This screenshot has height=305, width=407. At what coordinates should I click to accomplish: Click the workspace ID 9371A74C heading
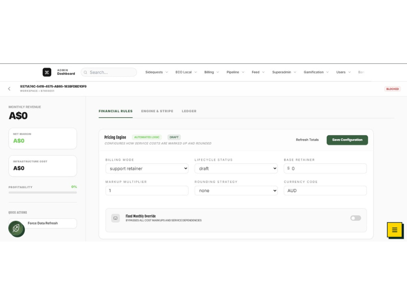coord(53,86)
